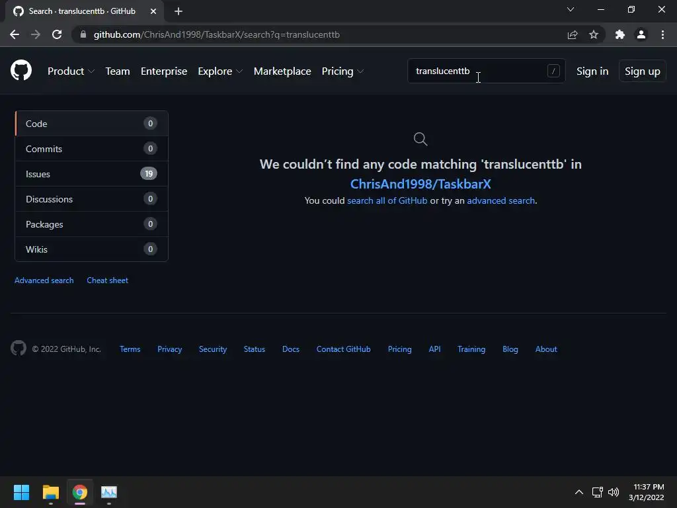677x508 pixels.
Task: Open a new browser tab
Action: pos(179,11)
